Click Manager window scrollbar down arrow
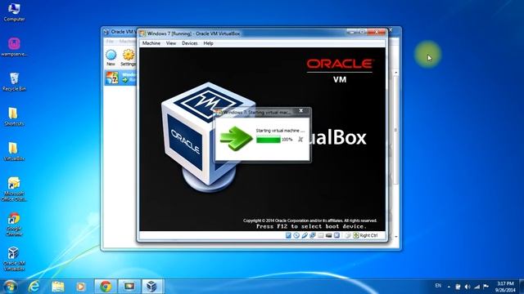Viewport: 524px width, 294px height. 396,237
